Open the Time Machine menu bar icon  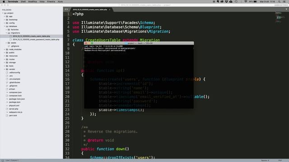pos(236,1)
